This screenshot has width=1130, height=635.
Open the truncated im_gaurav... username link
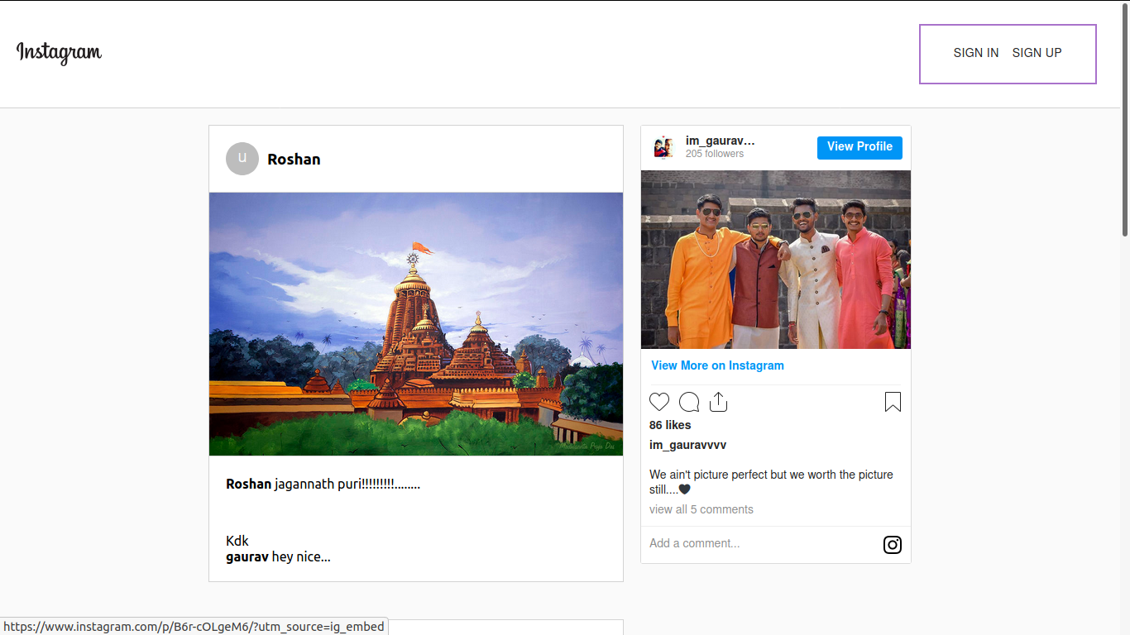pyautogui.click(x=720, y=141)
